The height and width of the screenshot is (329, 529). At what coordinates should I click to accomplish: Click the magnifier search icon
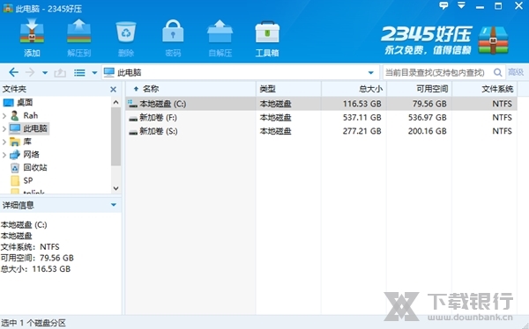coord(497,72)
